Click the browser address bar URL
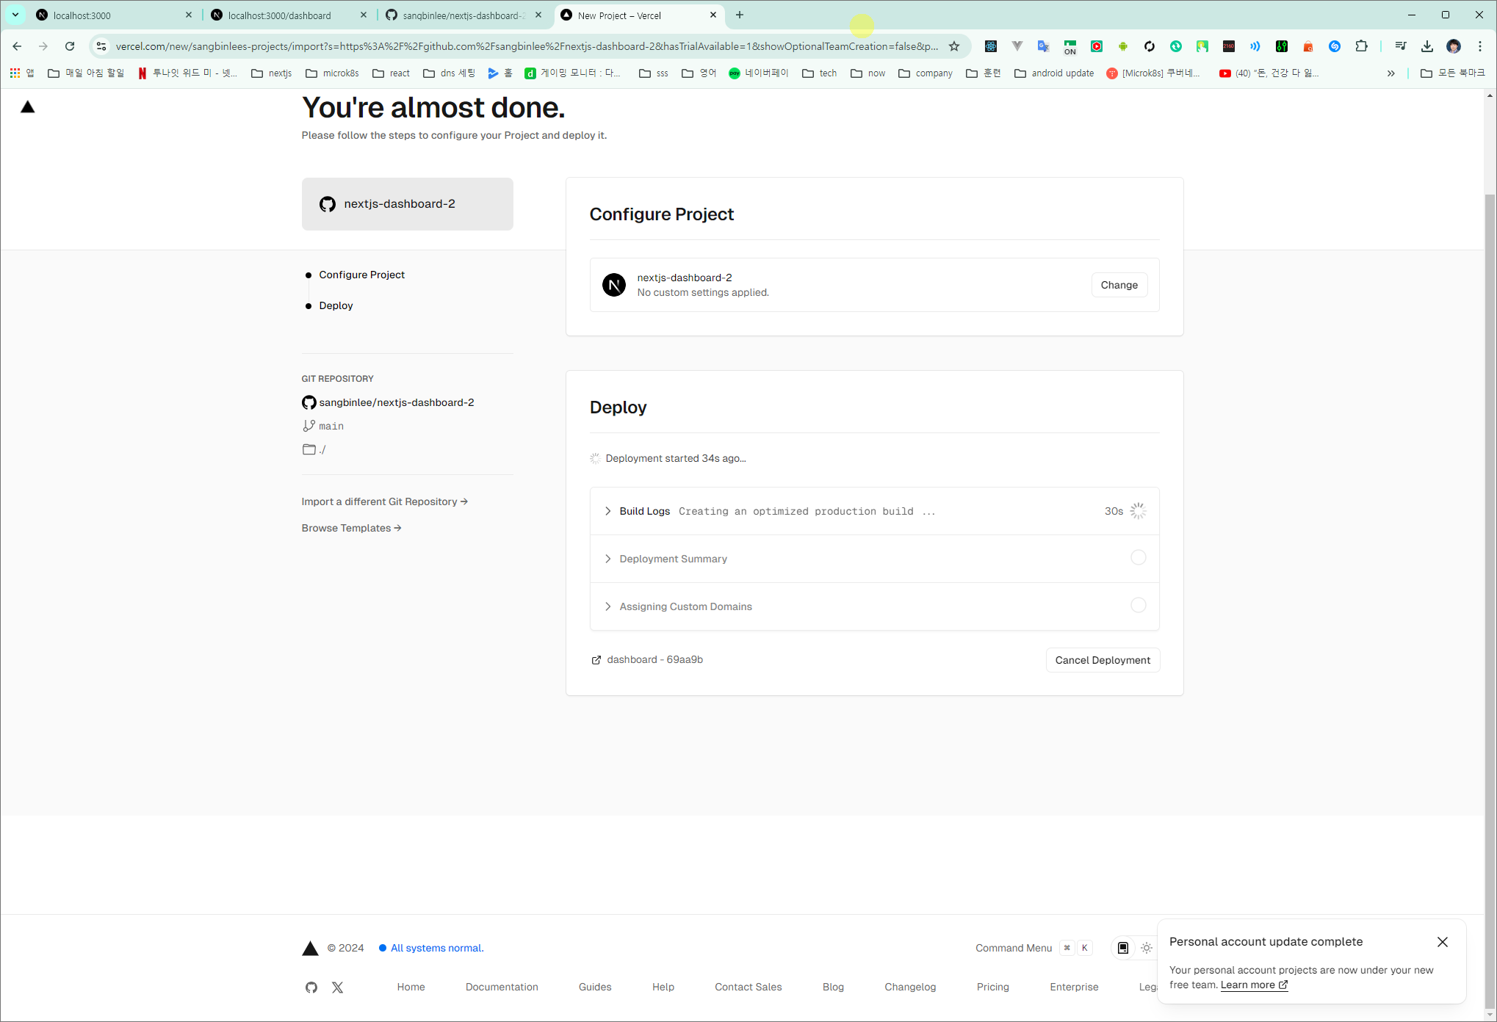Image resolution: width=1497 pixels, height=1022 pixels. (x=526, y=46)
